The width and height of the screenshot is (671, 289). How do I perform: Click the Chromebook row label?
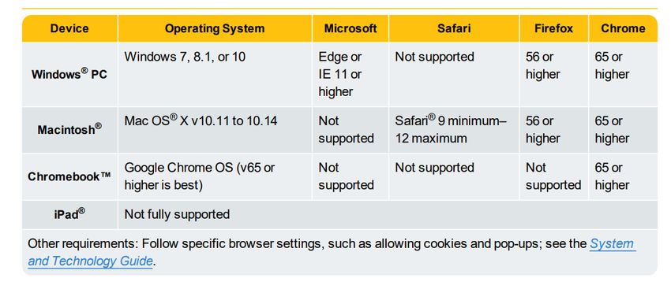pyautogui.click(x=69, y=176)
